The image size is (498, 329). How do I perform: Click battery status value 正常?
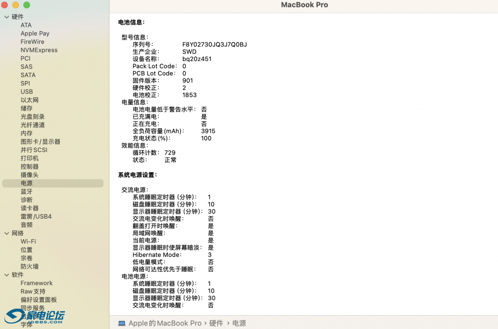click(x=170, y=160)
